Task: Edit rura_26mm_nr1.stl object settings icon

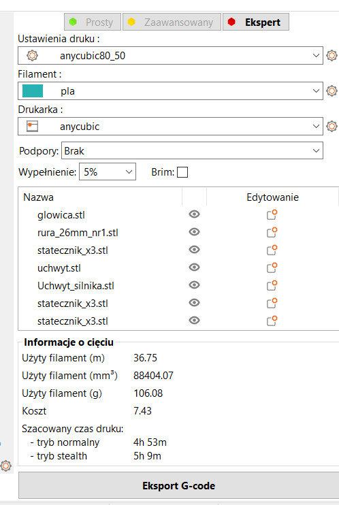Action: 272,232
